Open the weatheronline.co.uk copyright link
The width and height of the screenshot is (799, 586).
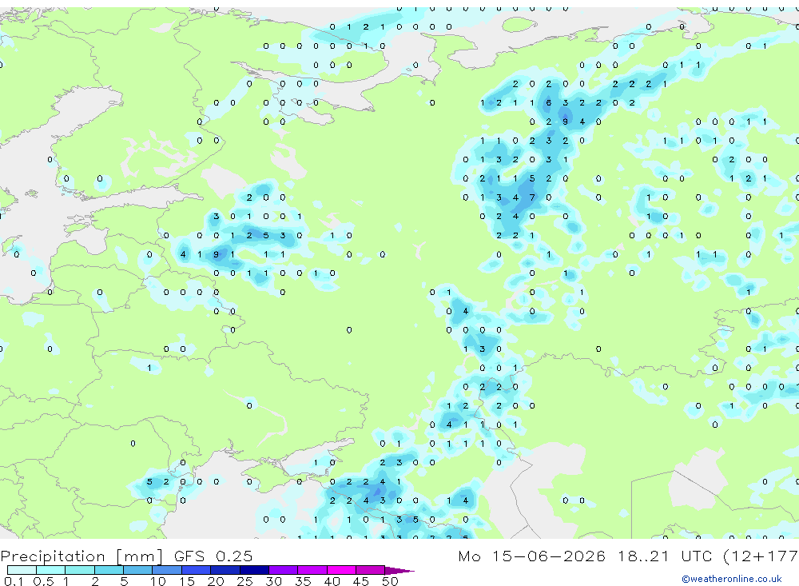(x=732, y=579)
